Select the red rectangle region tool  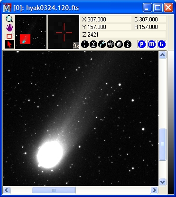[9, 36]
